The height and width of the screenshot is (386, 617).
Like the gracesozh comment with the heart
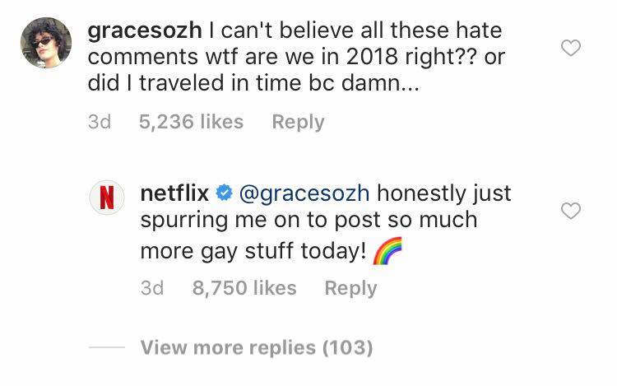coord(570,48)
